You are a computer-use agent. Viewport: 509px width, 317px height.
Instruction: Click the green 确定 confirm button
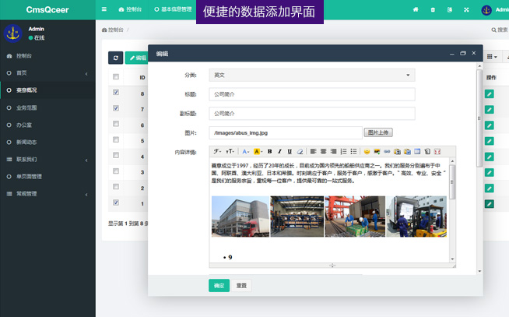[x=219, y=286]
